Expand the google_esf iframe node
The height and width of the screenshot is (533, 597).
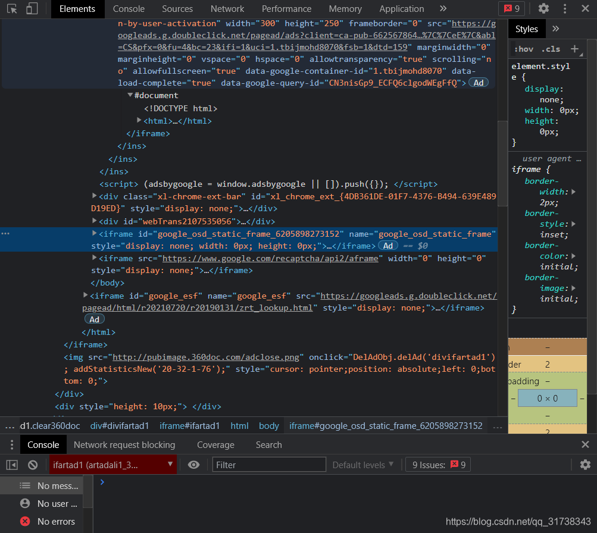[85, 295]
